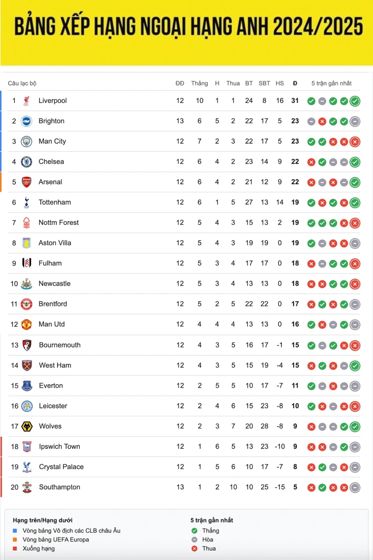373x560 pixels.
Task: Click the Man City club crest
Action: pos(27,141)
